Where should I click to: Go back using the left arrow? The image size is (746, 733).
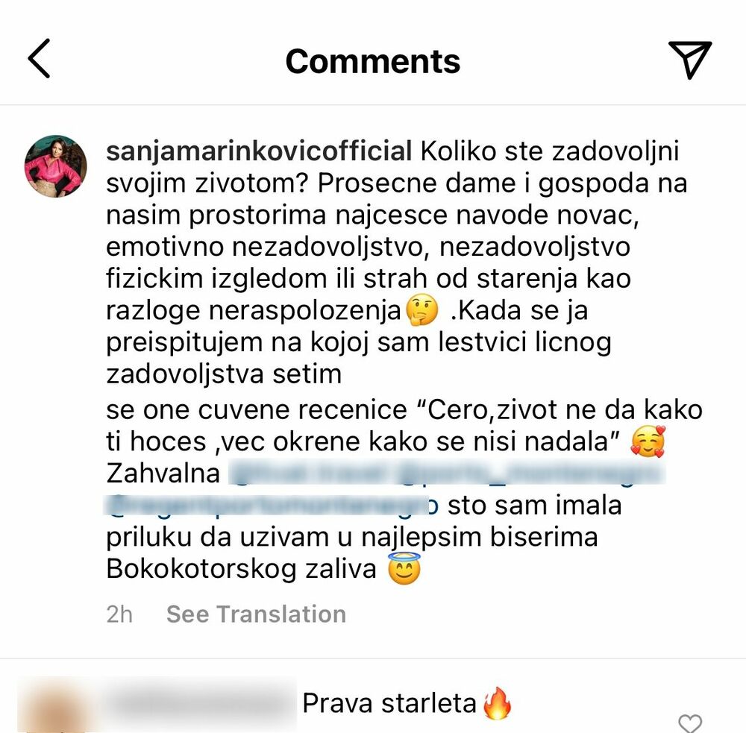39,58
